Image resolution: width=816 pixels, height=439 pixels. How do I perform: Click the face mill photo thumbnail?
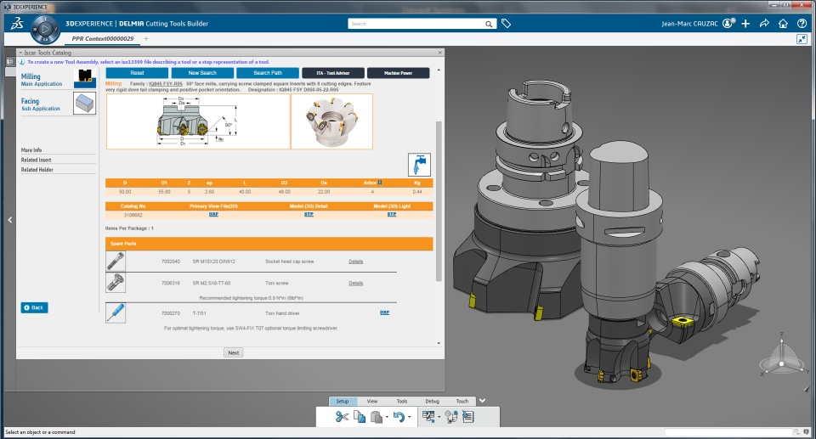coord(332,121)
